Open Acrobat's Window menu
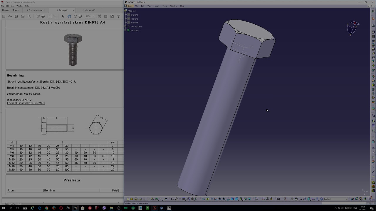Screen dimensions: 376x211 20,6
